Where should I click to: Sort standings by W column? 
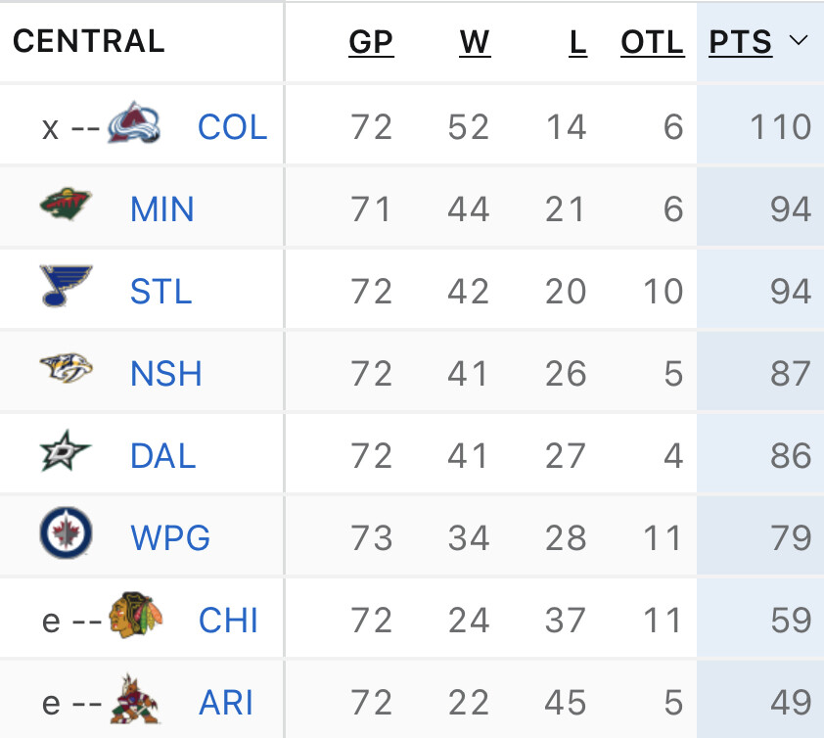click(475, 42)
